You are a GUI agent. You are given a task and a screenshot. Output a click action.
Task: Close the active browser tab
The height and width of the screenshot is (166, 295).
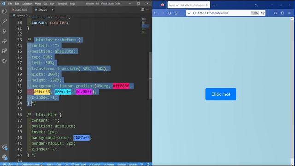click(207, 5)
